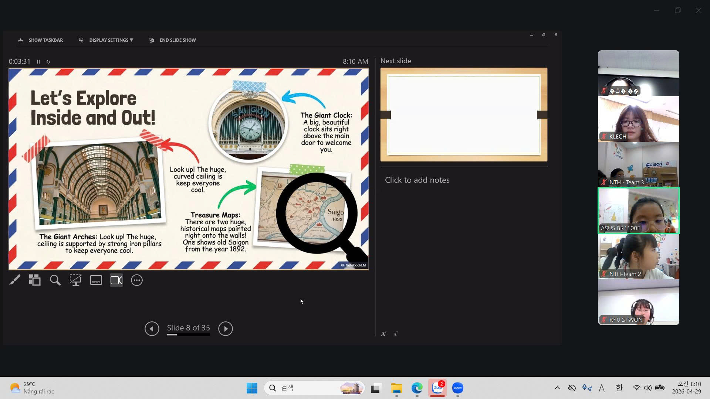Toggle subtitles in presenter view
The image size is (710, 399).
tap(96, 280)
